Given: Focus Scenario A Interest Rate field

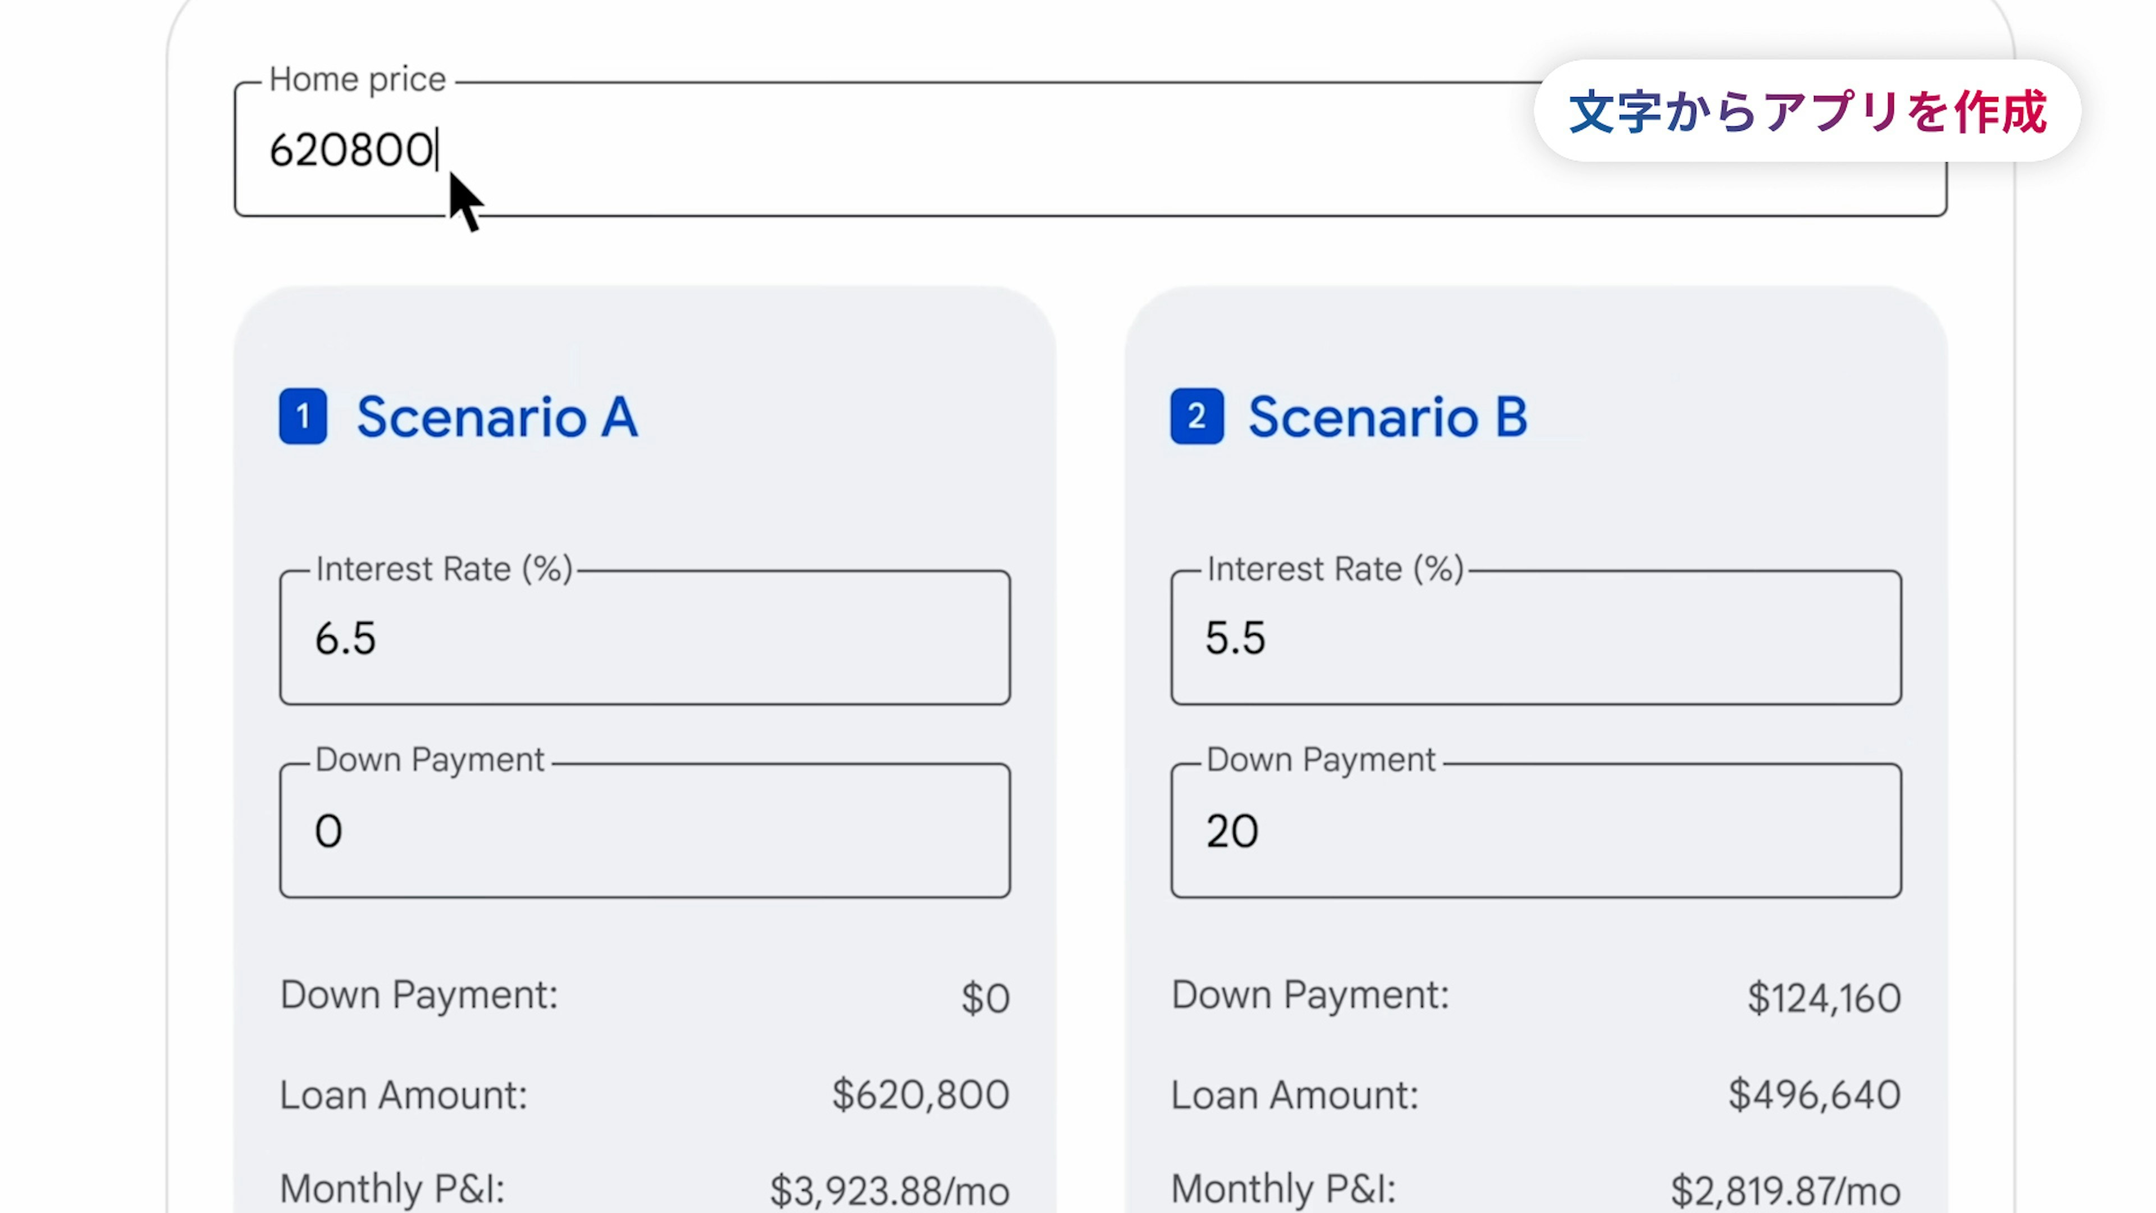Looking at the screenshot, I should pos(645,638).
